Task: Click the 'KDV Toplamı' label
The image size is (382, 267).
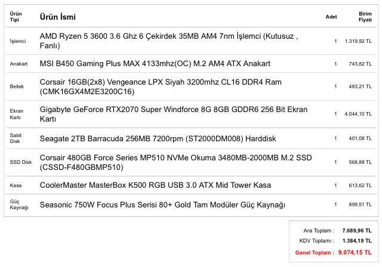Action: click(317, 241)
